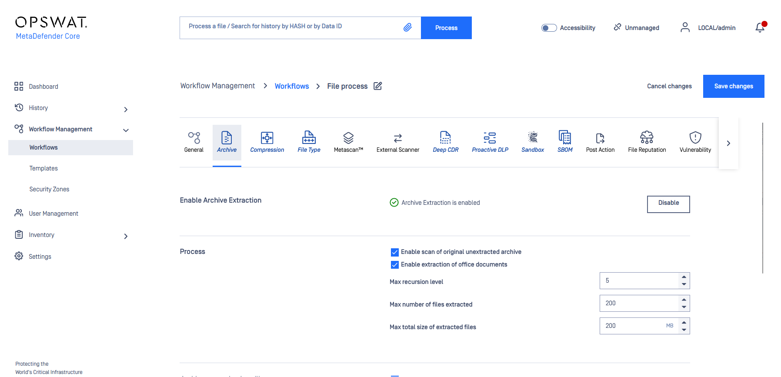
Task: Open Templates in the sidebar
Action: (43, 168)
